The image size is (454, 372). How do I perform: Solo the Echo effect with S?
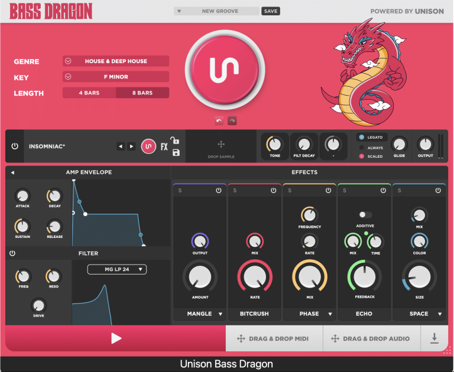pos(345,190)
